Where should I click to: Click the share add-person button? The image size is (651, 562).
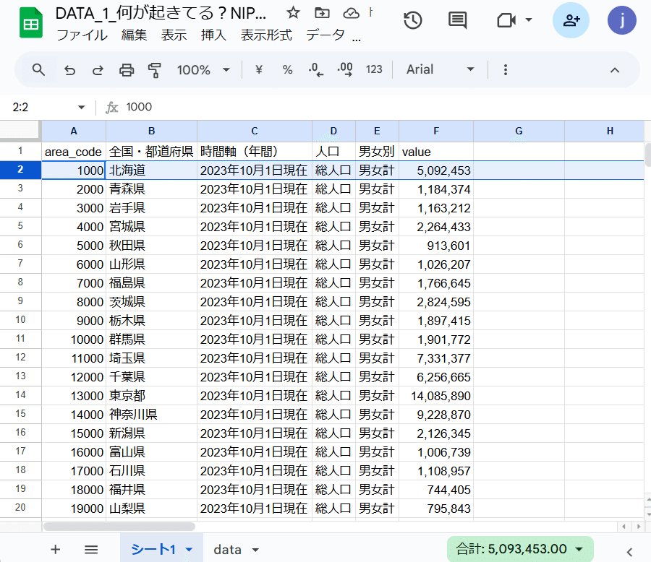pos(571,20)
